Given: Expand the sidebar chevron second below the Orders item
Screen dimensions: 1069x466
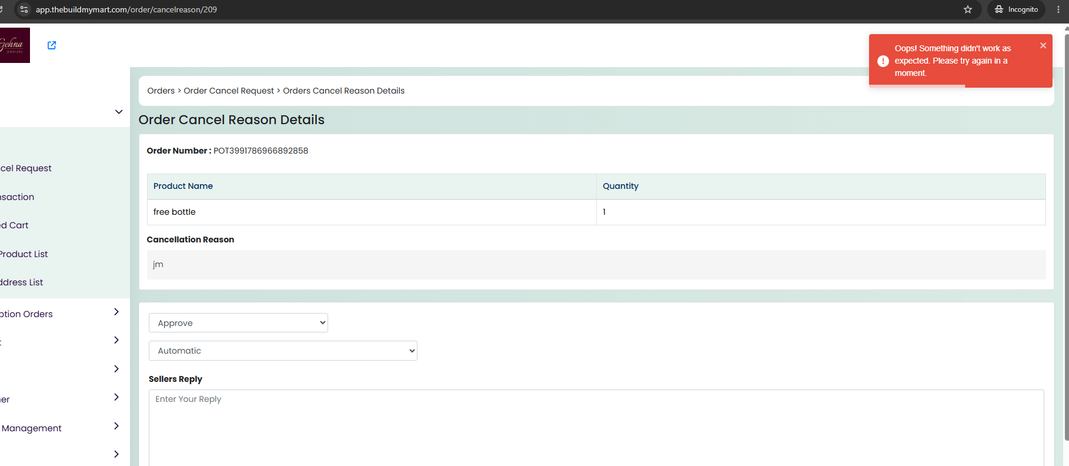Looking at the screenshot, I should click(116, 369).
